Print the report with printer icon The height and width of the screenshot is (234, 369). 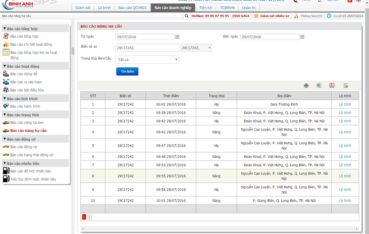[306, 85]
